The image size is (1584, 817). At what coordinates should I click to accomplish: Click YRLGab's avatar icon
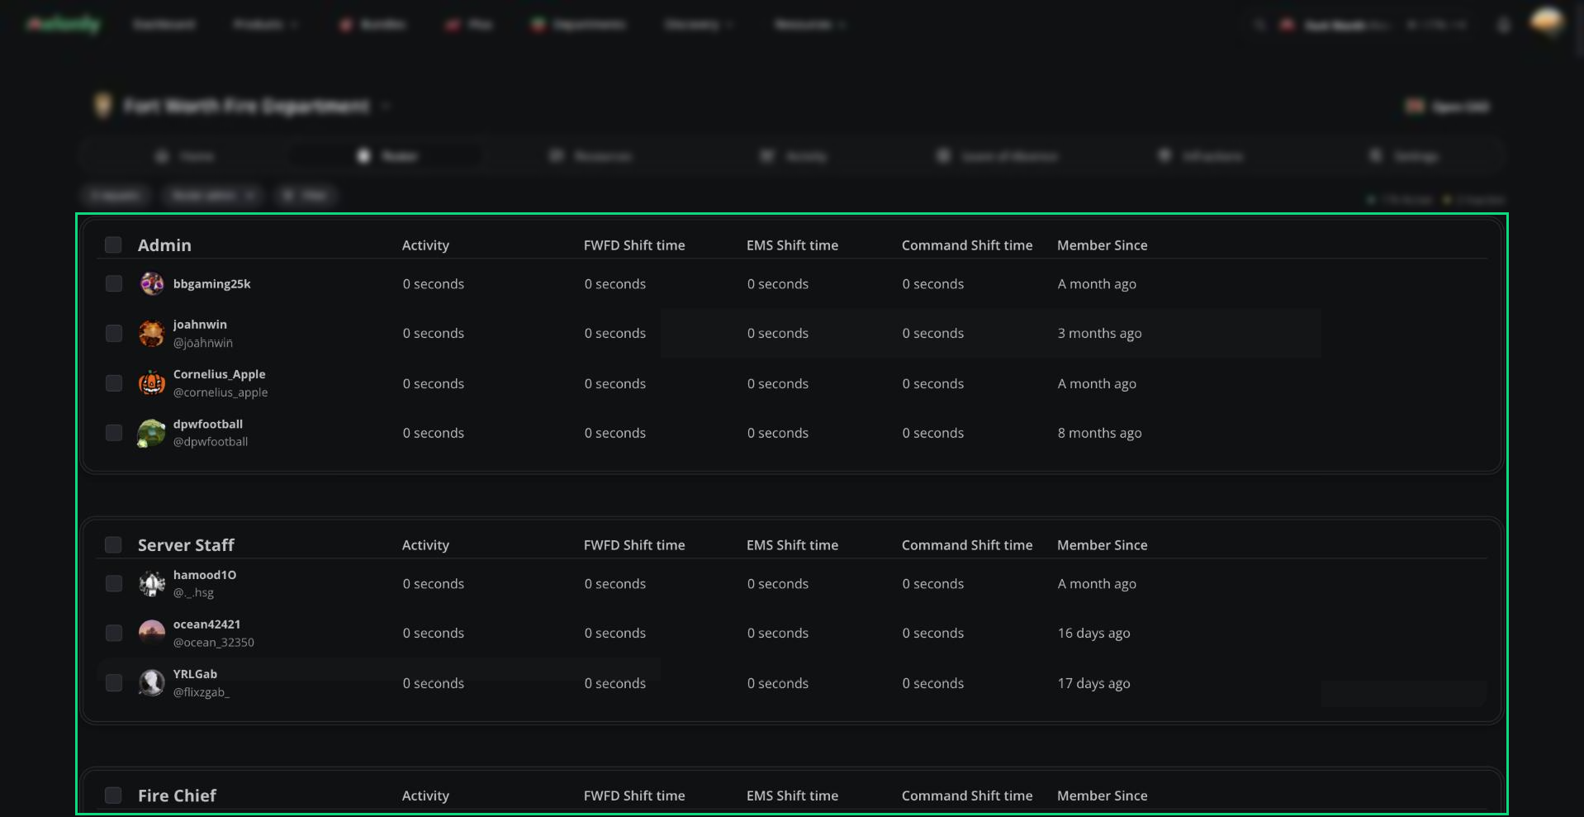152,683
